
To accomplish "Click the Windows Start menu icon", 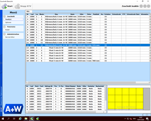I will tap(3, 119).
